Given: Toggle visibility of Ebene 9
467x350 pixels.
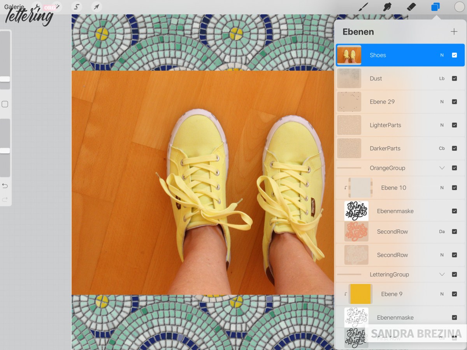Looking at the screenshot, I should point(454,294).
